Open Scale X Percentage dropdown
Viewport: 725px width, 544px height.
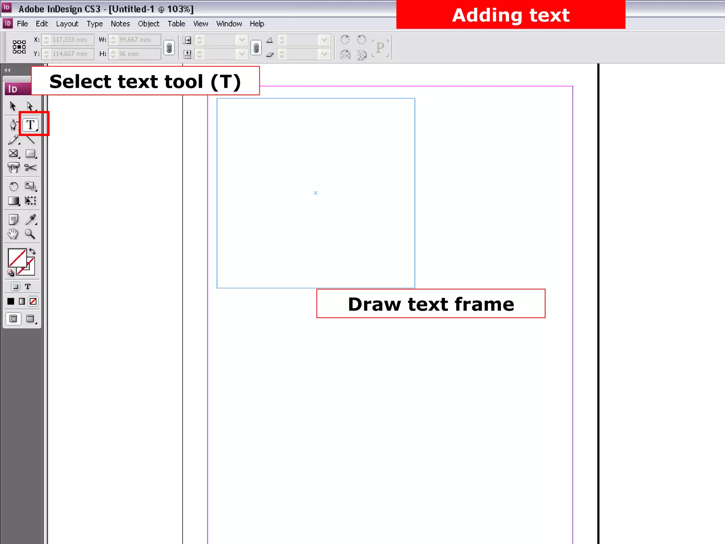click(242, 40)
